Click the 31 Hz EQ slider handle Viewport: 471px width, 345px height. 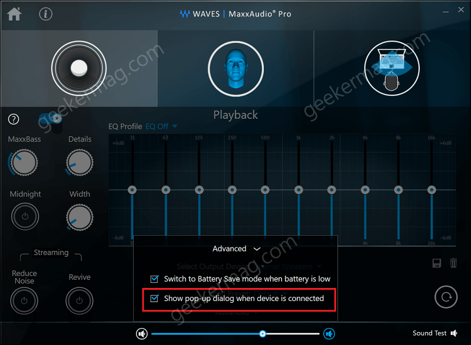coord(132,190)
